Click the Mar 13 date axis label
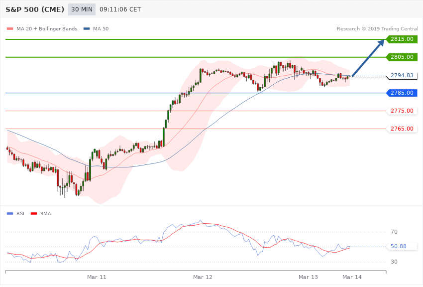Image resolution: width=423 pixels, height=287 pixels. click(x=308, y=277)
